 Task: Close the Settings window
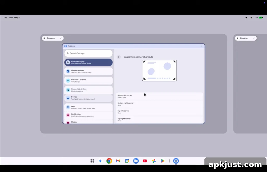202,46
